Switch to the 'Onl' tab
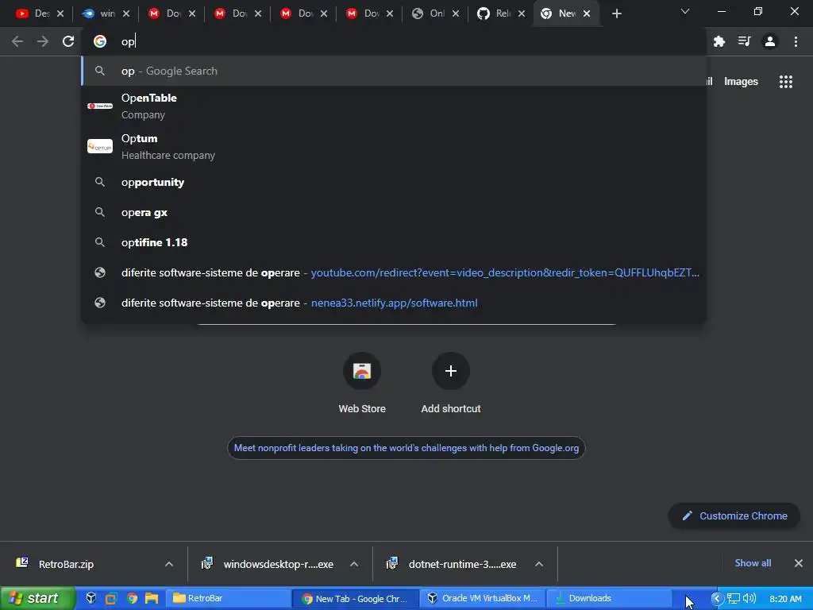This screenshot has width=813, height=610. click(430, 14)
